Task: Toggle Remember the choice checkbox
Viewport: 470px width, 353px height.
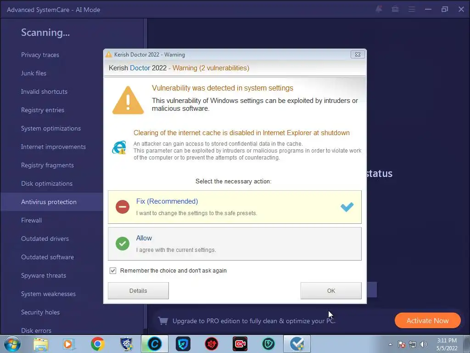Action: pos(113,270)
